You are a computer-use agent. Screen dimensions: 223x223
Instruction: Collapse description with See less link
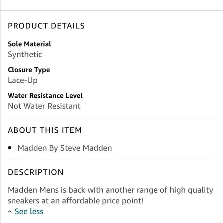29,211
